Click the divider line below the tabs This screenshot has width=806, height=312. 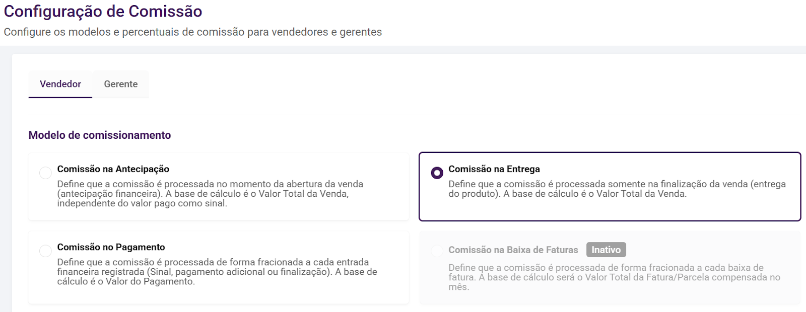(x=413, y=115)
